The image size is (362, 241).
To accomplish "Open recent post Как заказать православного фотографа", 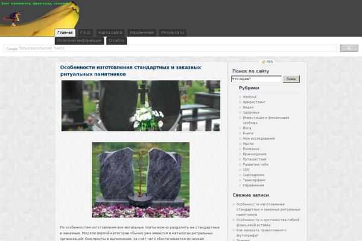I will 261,233.
